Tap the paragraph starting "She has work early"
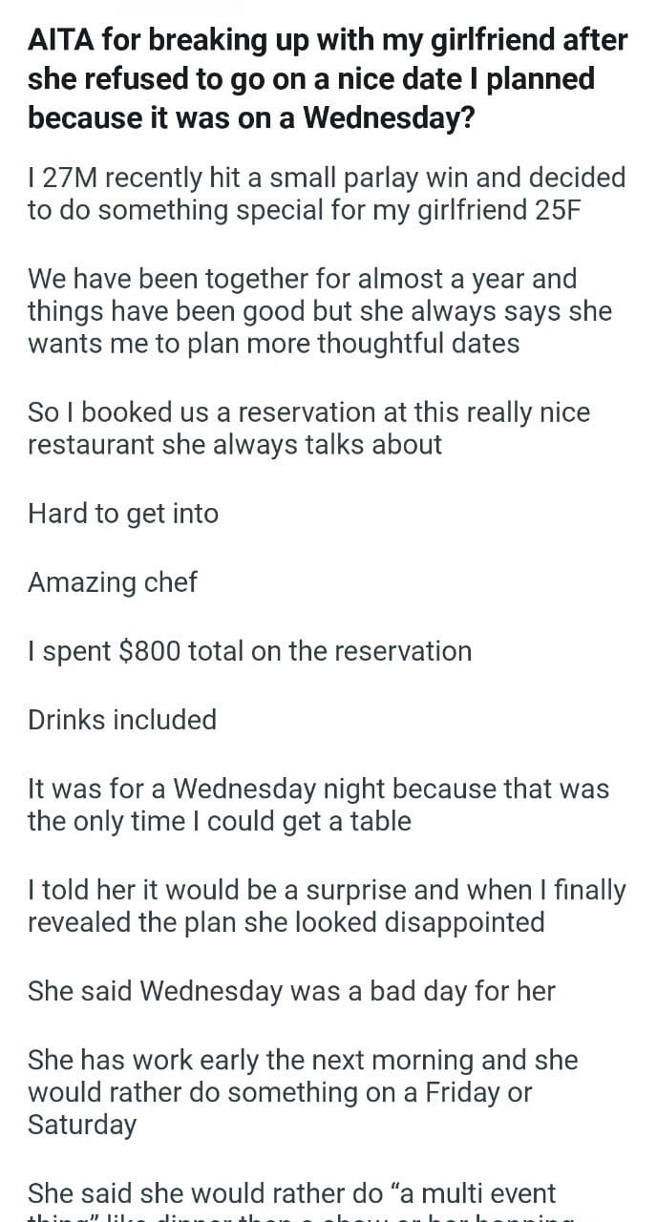The height and width of the screenshot is (1222, 657). point(303,1092)
